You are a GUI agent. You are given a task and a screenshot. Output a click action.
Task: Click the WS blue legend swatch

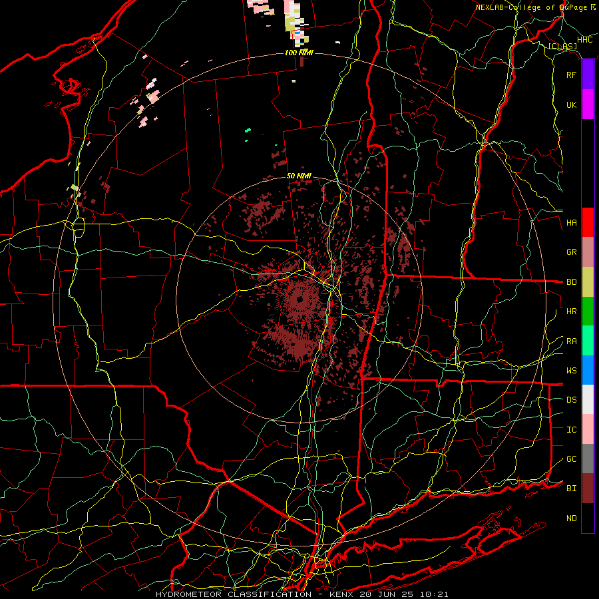click(588, 370)
